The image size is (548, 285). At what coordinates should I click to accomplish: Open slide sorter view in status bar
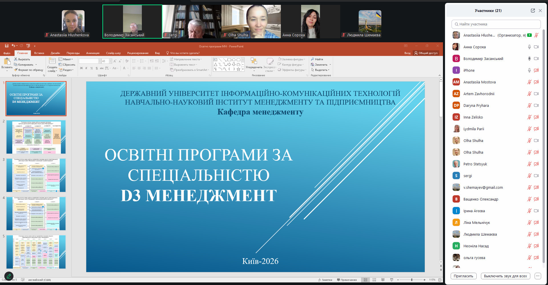click(374, 280)
